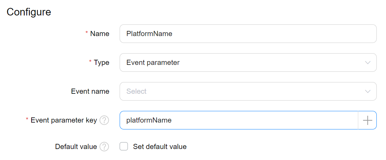The height and width of the screenshot is (160, 386).
Task: Enable the Set default value checkbox
Action: tap(124, 147)
